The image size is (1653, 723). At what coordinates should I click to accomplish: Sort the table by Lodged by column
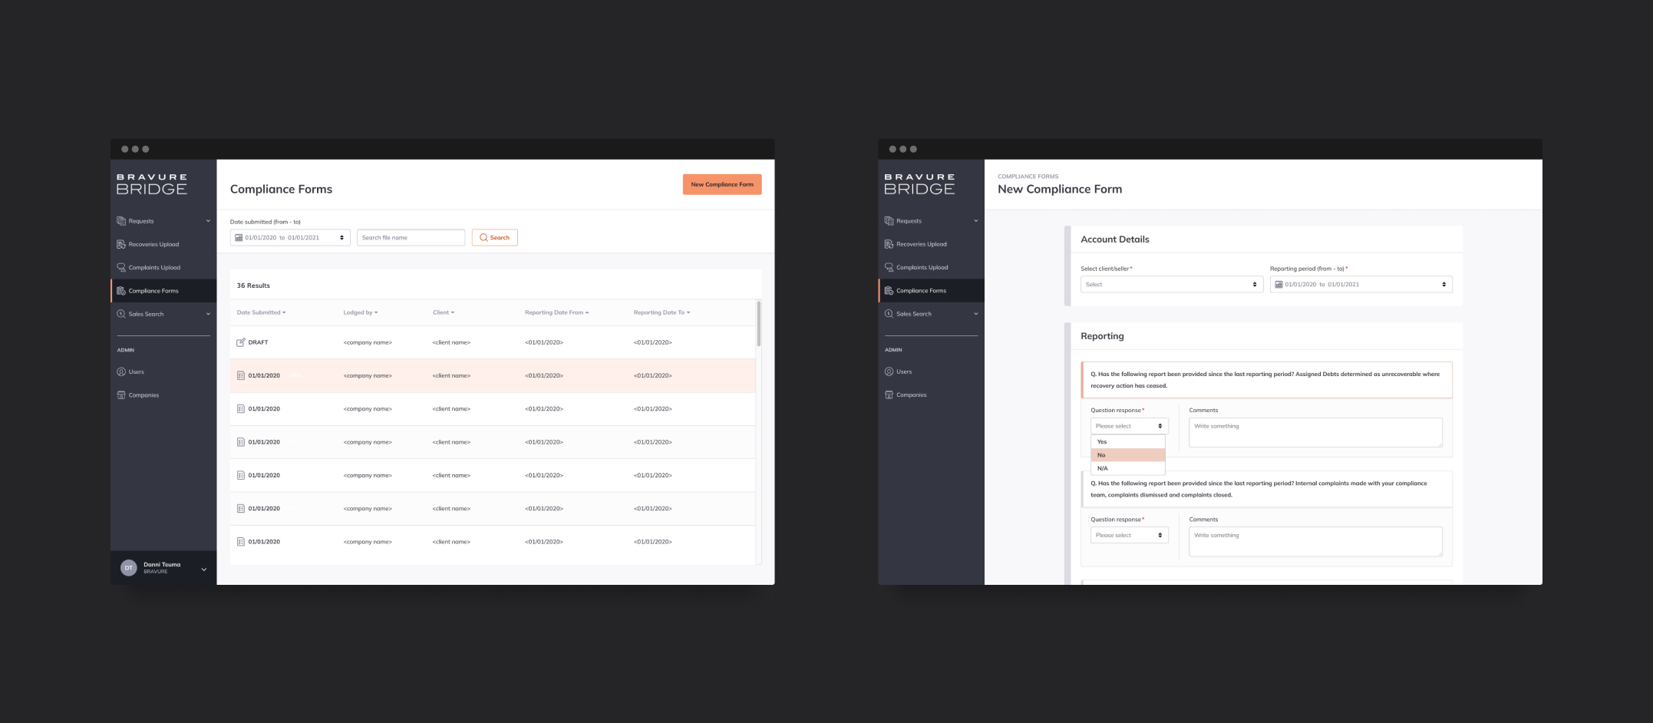(360, 312)
